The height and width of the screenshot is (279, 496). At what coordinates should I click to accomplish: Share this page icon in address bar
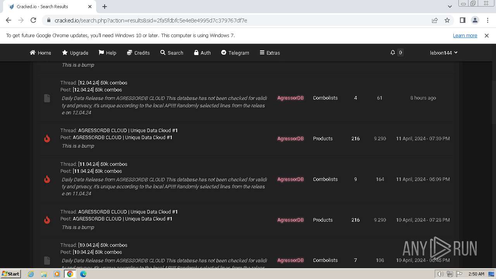435,20
